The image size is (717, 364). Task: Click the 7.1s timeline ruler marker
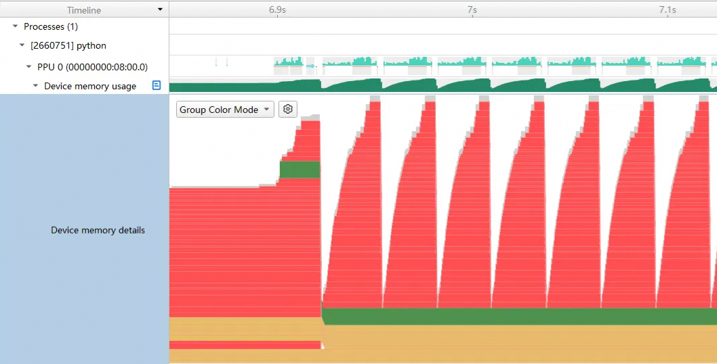[667, 9]
